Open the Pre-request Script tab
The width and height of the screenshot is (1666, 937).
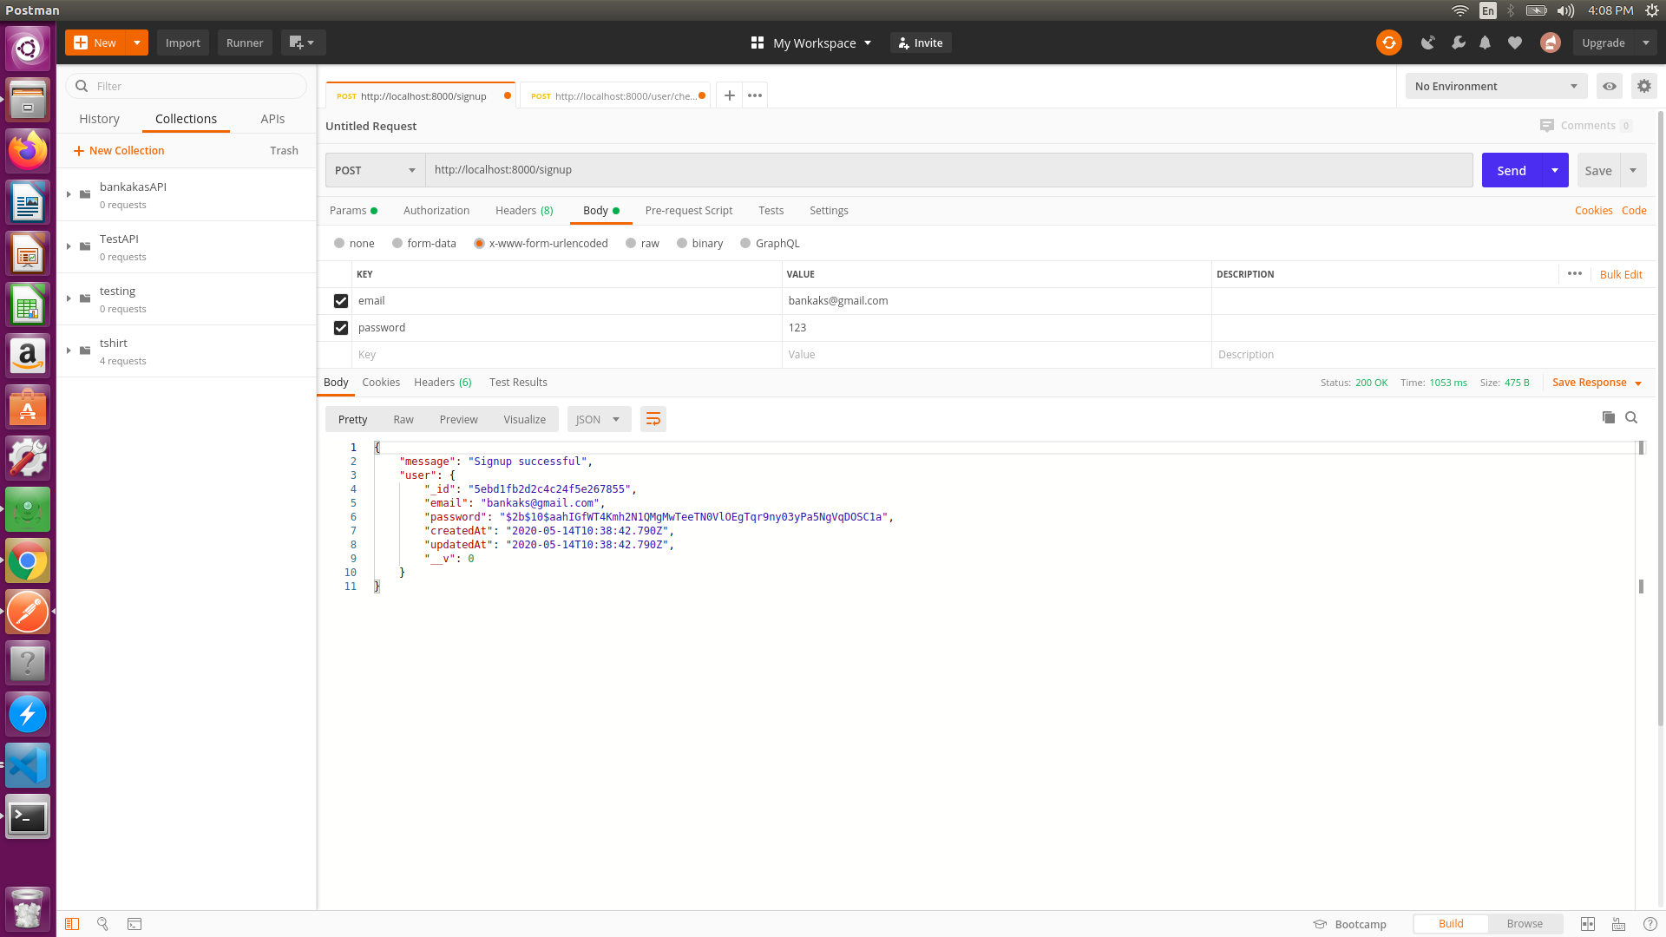[688, 211]
